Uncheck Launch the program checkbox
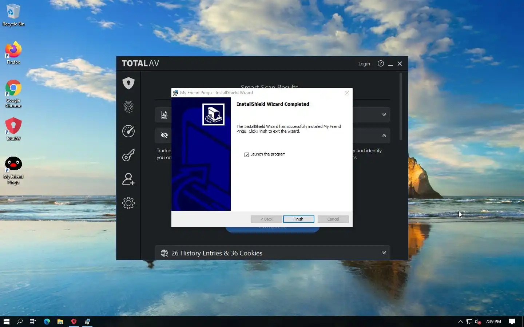The width and height of the screenshot is (524, 327). [x=247, y=154]
